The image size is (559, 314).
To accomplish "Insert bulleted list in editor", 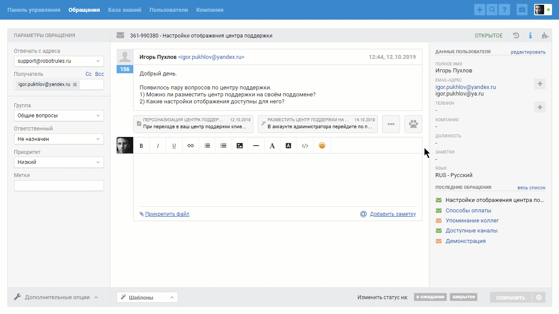I will coord(223,146).
